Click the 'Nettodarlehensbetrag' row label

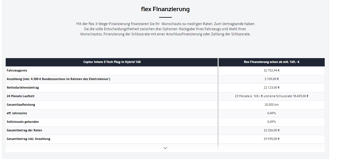[x=23, y=87]
